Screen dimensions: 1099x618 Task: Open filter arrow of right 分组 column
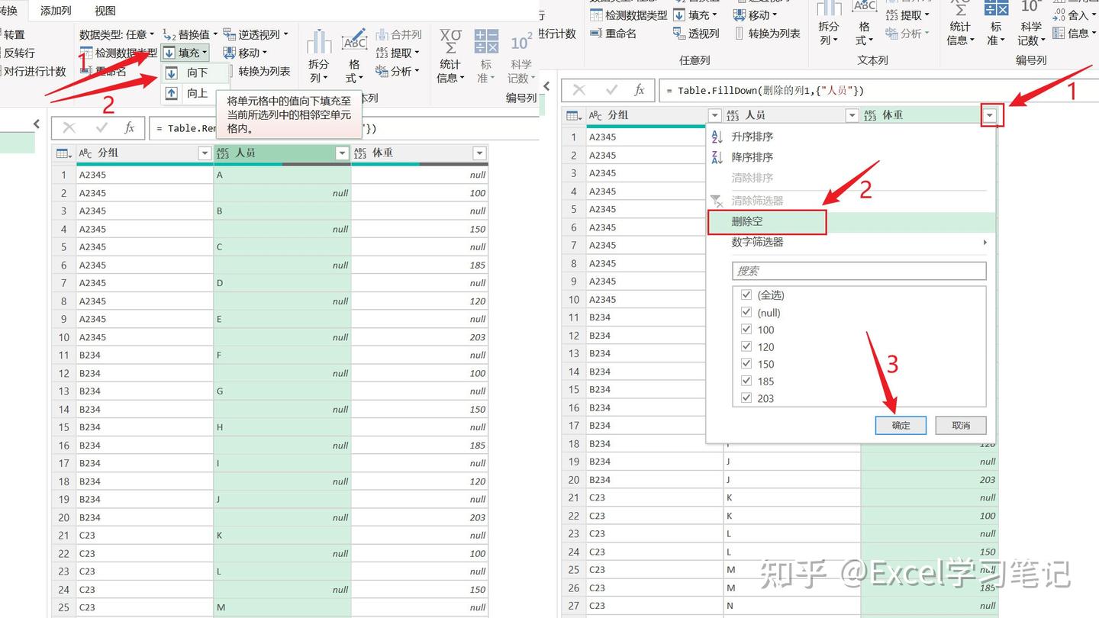(x=714, y=115)
